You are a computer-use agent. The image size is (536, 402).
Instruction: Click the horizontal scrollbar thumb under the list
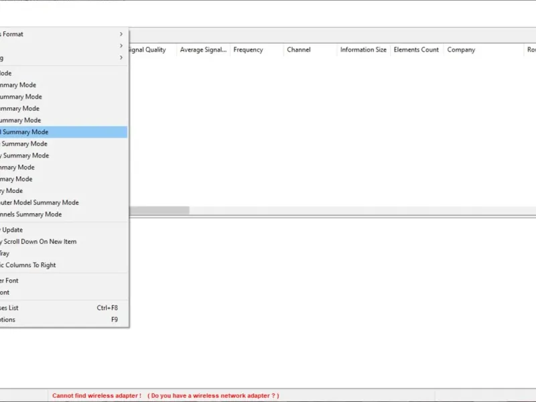[159, 210]
